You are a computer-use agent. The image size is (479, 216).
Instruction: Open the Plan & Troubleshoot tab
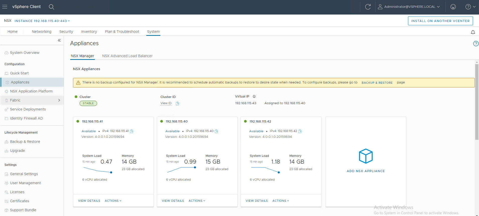pyautogui.click(x=122, y=32)
